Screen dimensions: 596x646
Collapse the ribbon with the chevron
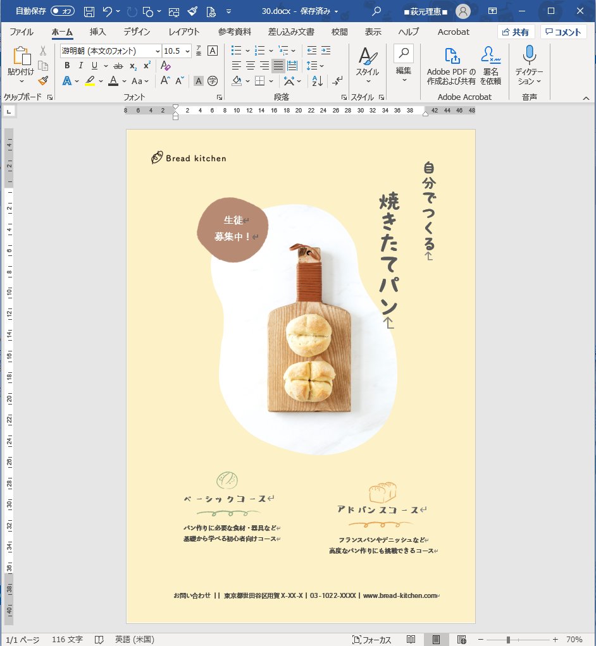tap(586, 98)
